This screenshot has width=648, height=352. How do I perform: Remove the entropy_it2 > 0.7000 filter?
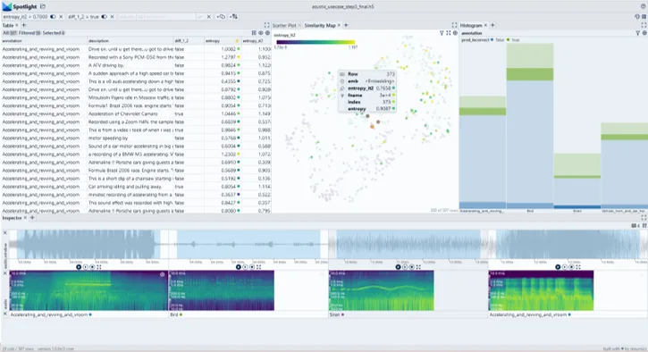pos(61,17)
